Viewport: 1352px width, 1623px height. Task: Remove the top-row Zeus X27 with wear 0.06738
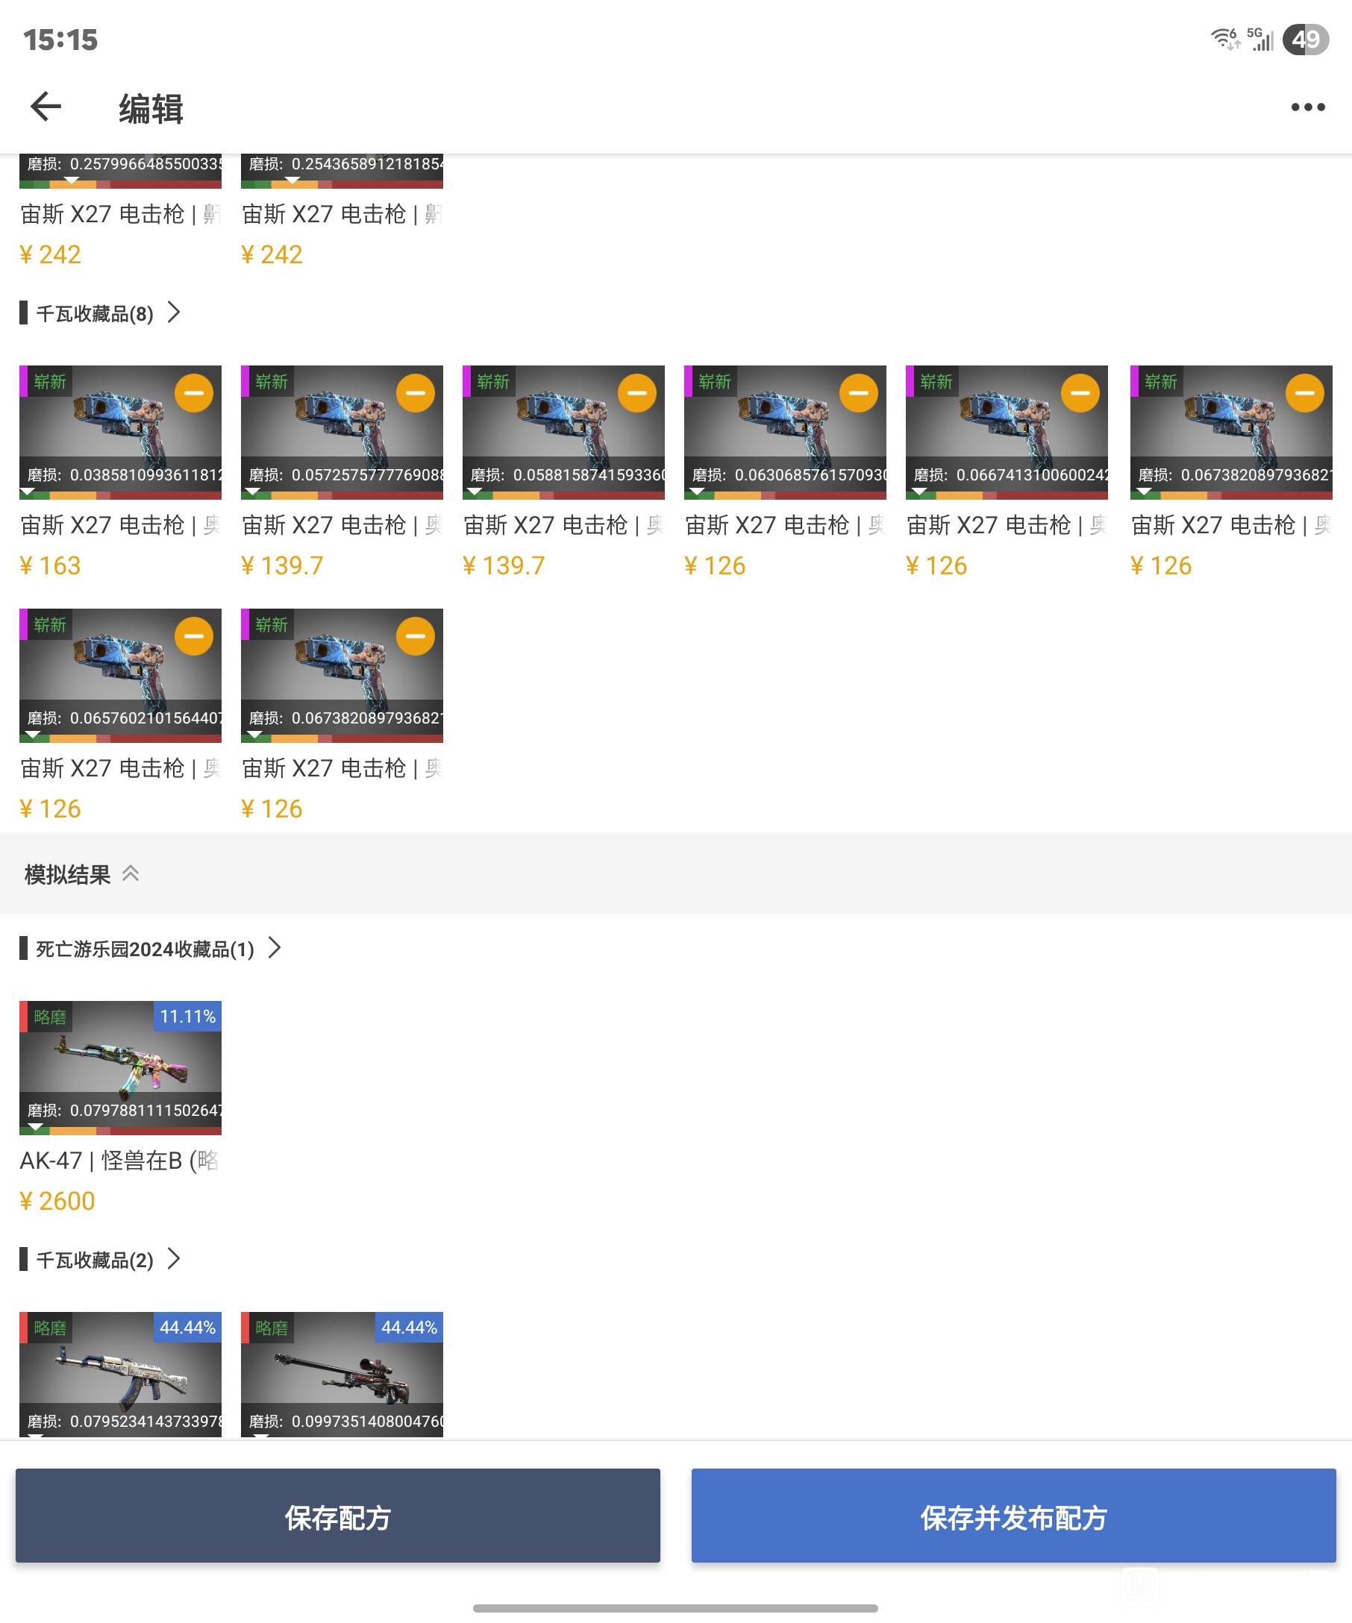click(1305, 392)
